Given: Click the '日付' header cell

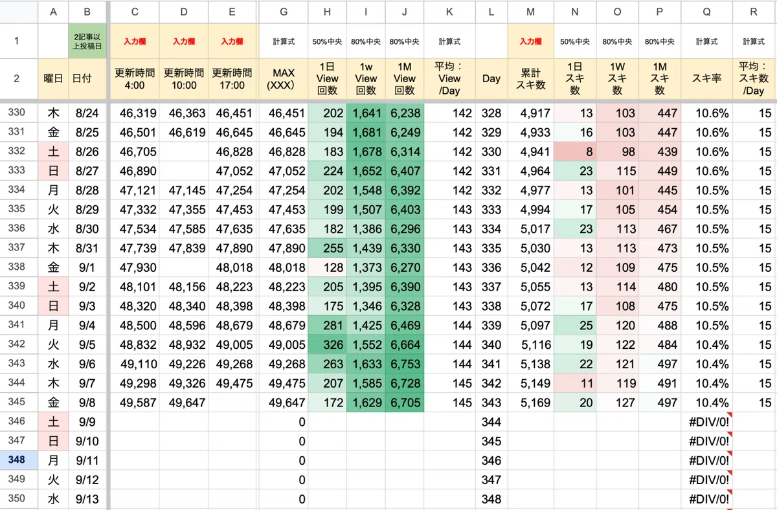Looking at the screenshot, I should pyautogui.click(x=87, y=78).
